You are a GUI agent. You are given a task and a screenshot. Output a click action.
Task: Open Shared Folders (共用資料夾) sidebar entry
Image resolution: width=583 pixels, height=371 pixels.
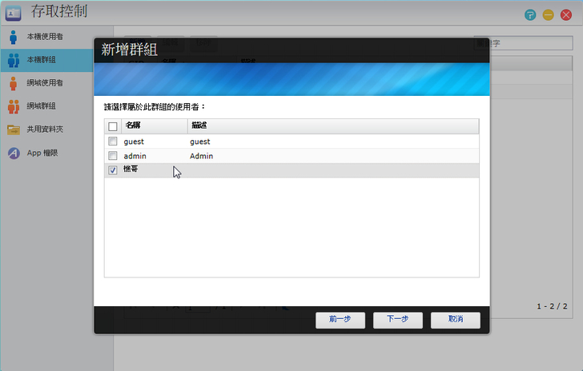(45, 130)
